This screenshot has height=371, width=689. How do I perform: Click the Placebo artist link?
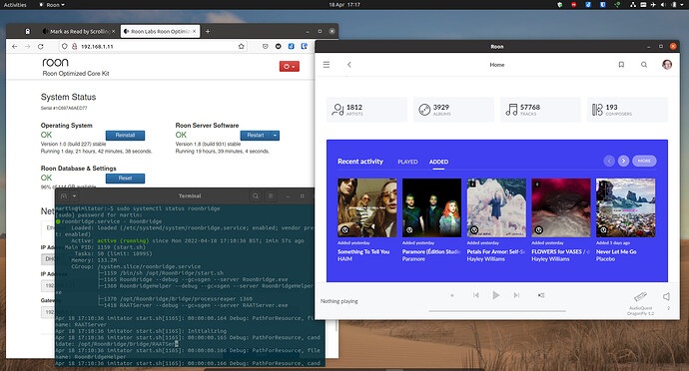pos(605,259)
